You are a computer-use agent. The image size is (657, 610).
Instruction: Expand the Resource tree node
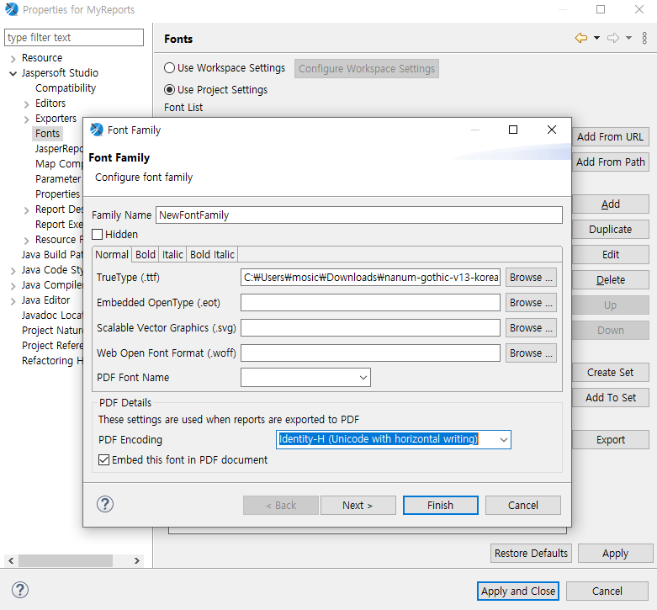click(x=13, y=58)
